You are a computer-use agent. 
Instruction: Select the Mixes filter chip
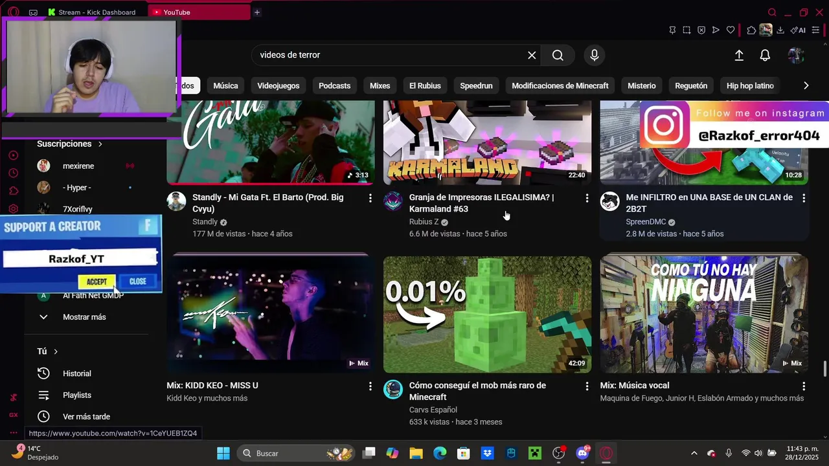click(x=380, y=85)
